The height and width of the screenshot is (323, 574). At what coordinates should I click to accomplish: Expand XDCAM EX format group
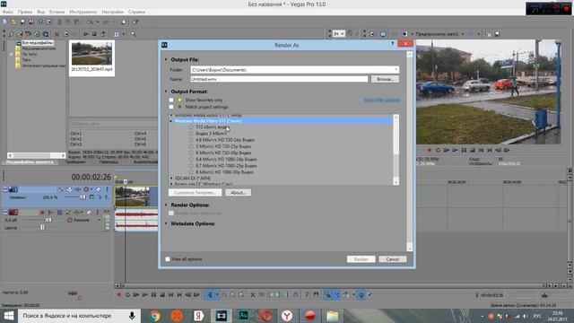coord(171,179)
